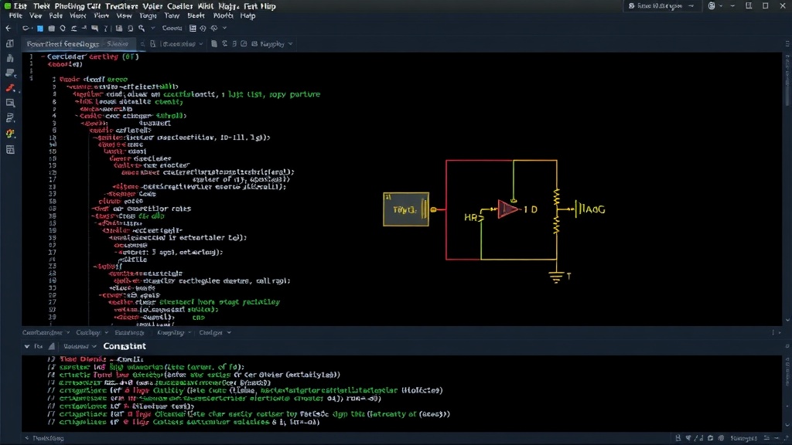Collapse the bottom panel with the triangle toggle
The height and width of the screenshot is (445, 792).
pos(27,347)
